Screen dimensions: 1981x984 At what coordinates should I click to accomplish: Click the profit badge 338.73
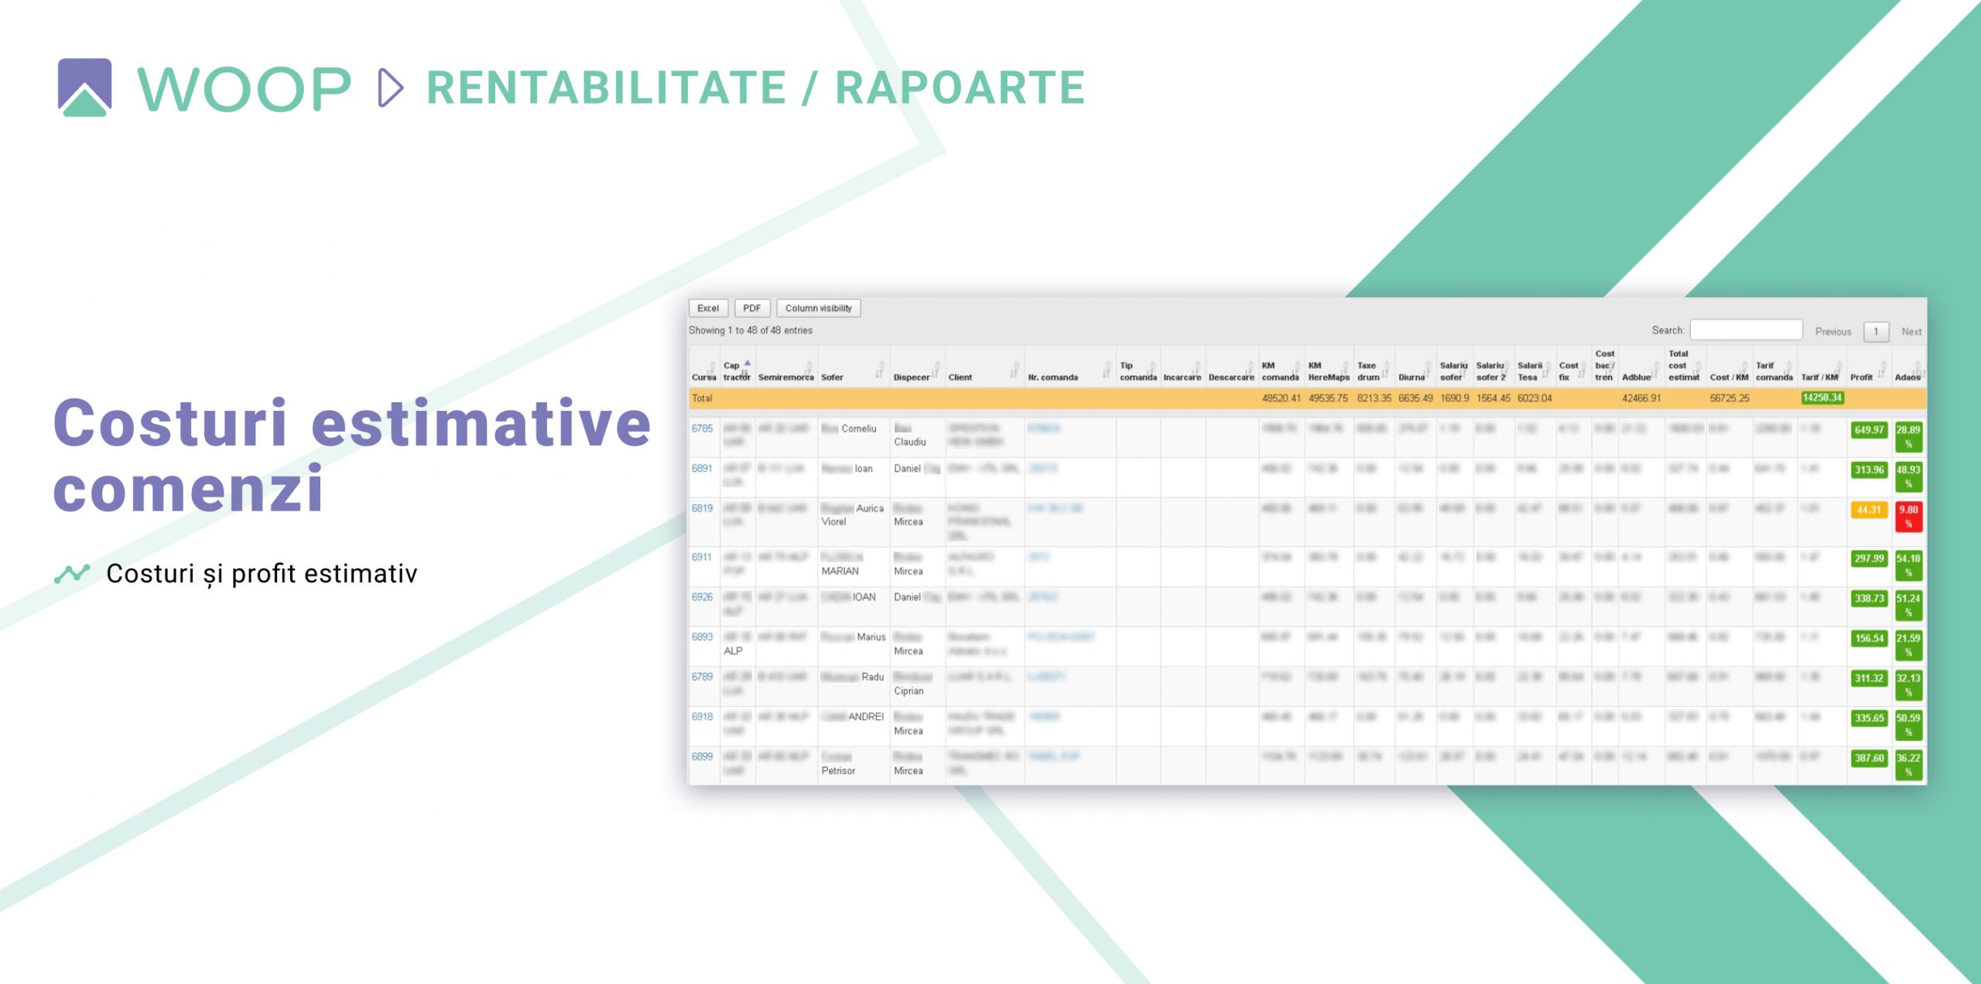1869,599
